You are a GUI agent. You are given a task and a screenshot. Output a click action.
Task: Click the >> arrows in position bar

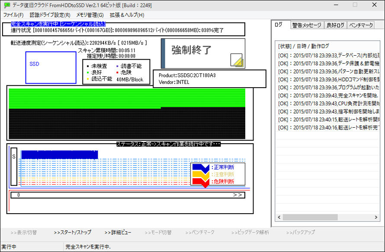(237, 195)
